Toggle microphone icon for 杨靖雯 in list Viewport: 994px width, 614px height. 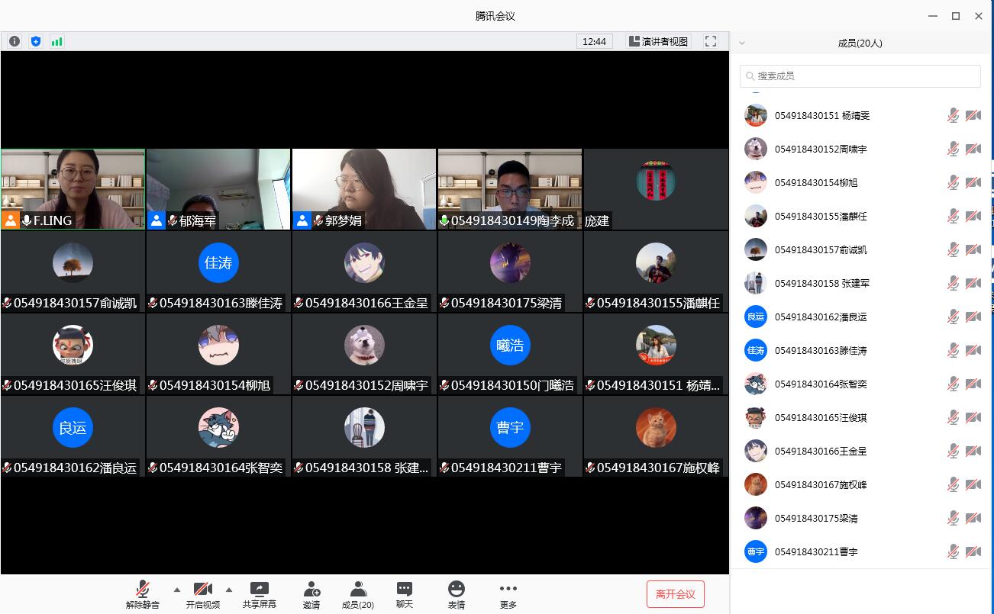(x=953, y=115)
